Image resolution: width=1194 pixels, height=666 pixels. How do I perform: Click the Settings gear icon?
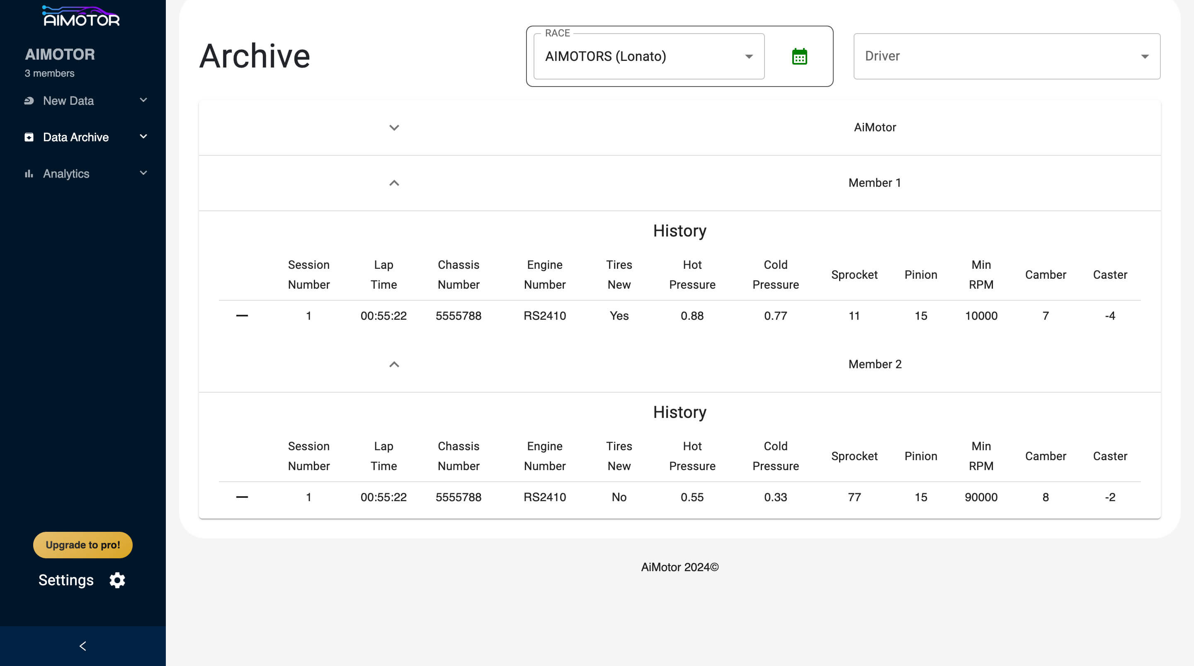[x=117, y=580]
